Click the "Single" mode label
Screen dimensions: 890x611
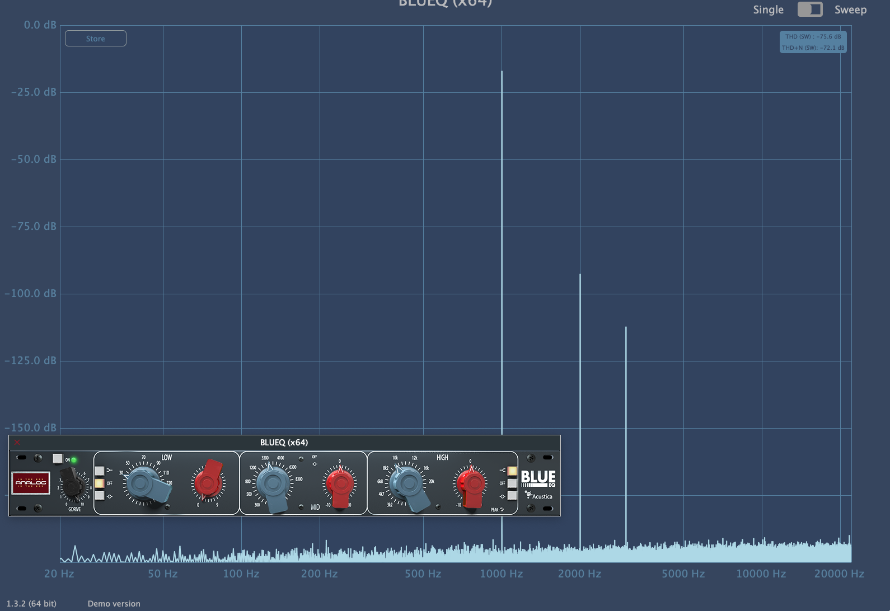pyautogui.click(x=769, y=10)
